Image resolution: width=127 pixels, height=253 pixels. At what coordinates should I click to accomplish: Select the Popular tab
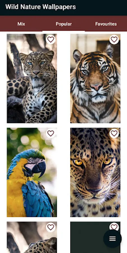(x=63, y=24)
